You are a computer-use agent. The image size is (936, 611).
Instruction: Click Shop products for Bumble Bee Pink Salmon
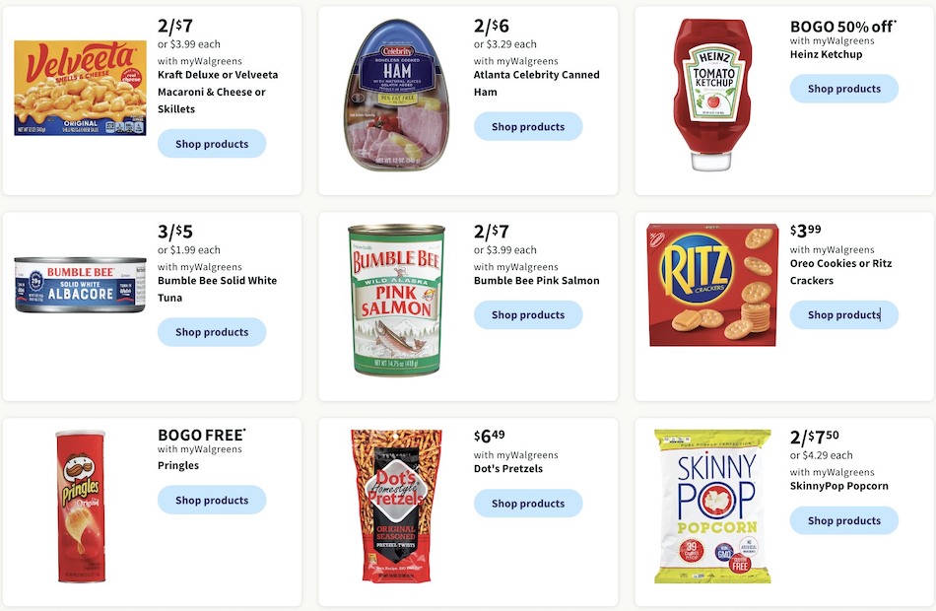(x=528, y=314)
